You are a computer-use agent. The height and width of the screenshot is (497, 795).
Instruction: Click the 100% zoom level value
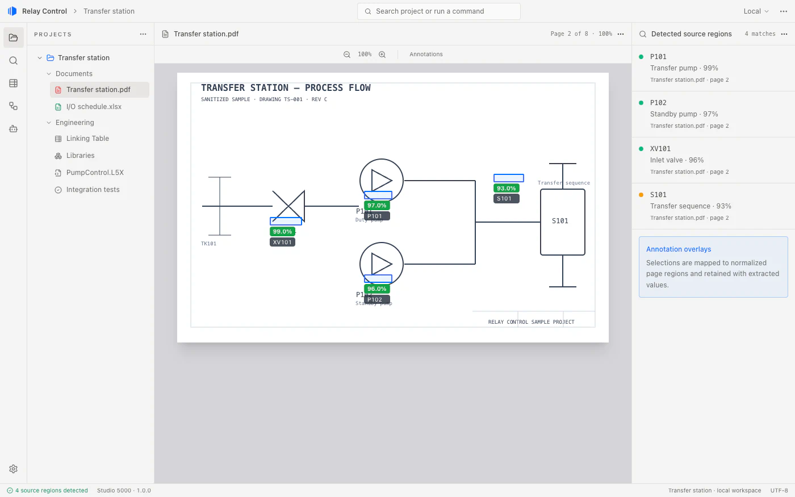tap(365, 55)
